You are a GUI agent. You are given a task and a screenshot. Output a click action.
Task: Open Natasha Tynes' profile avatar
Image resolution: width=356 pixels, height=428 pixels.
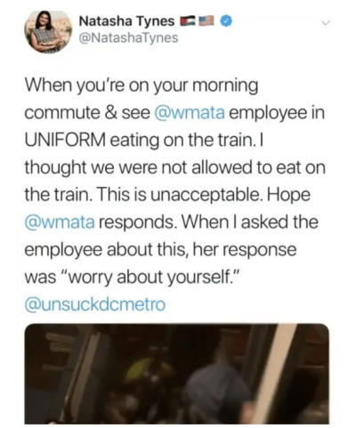click(48, 32)
